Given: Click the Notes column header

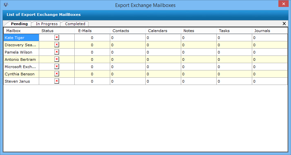Looking at the screenshot, I should click(198, 31).
